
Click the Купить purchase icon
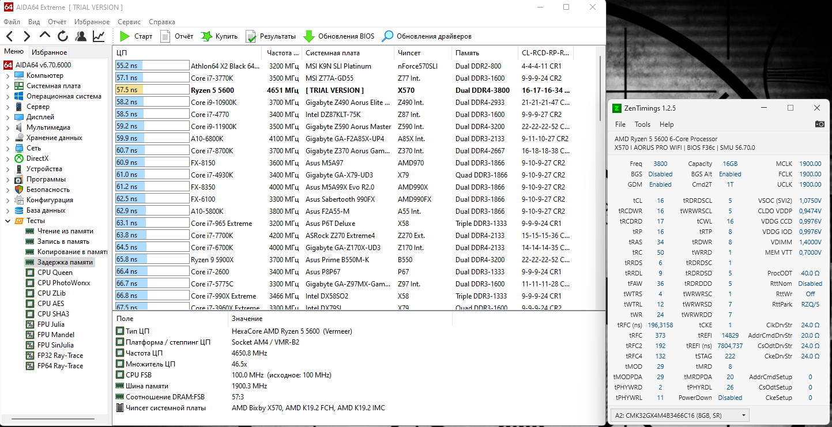[x=206, y=36]
